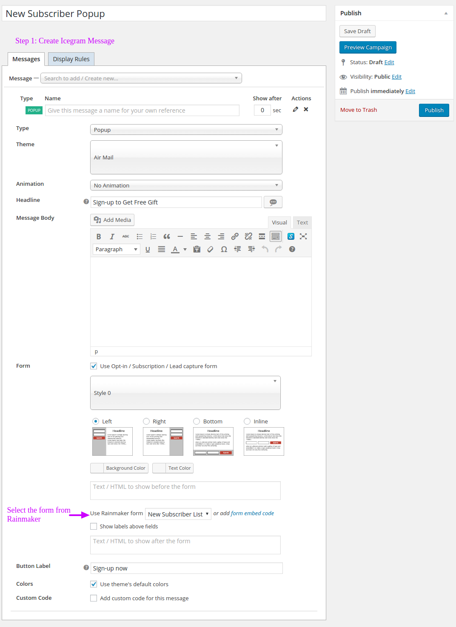The width and height of the screenshot is (456, 627).
Task: Decrease indent in editor
Action: click(x=237, y=250)
